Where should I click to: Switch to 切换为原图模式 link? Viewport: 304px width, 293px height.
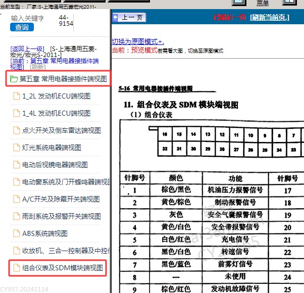[x=138, y=41]
